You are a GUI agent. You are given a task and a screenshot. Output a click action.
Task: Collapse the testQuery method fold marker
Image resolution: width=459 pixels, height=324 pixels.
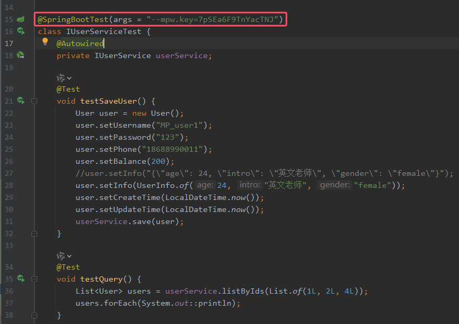[x=34, y=279]
